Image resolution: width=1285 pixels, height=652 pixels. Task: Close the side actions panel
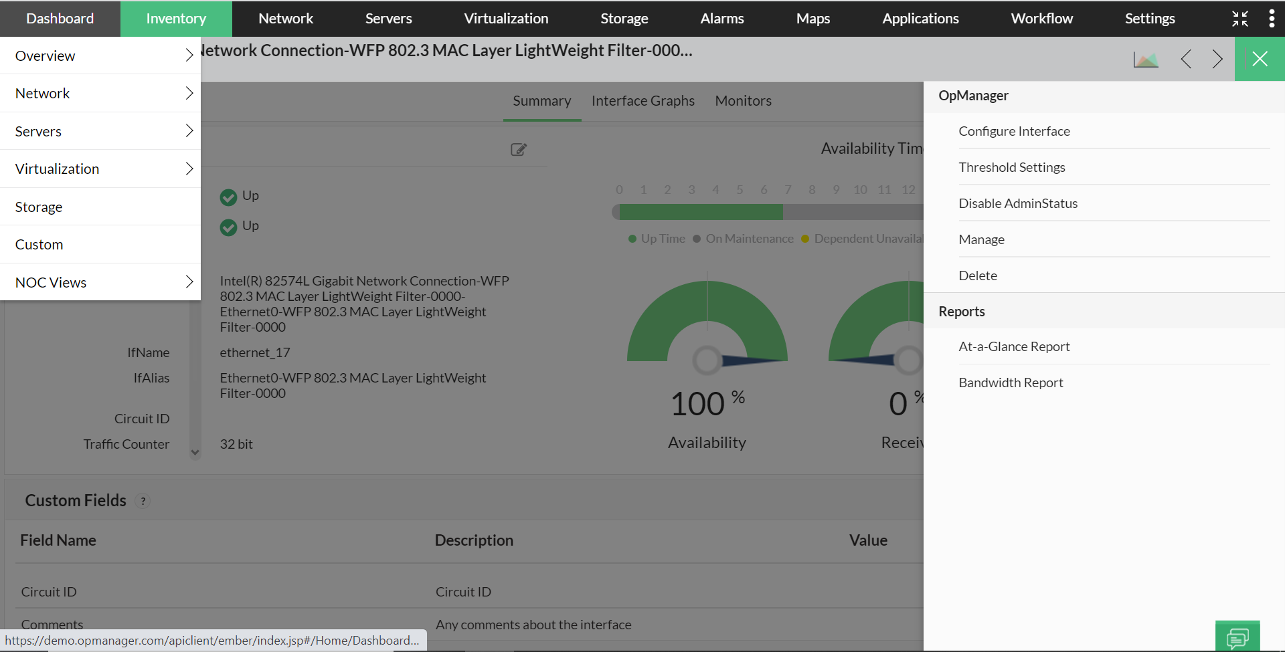coord(1260,59)
